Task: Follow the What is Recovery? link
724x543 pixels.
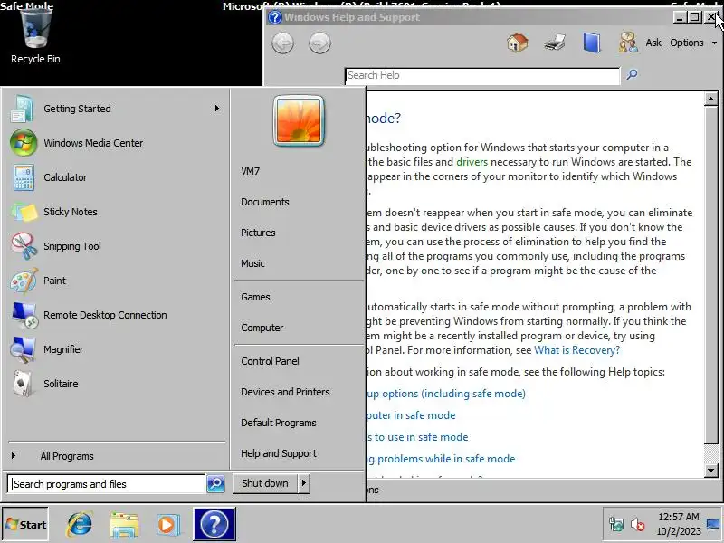Action: pyautogui.click(x=577, y=350)
